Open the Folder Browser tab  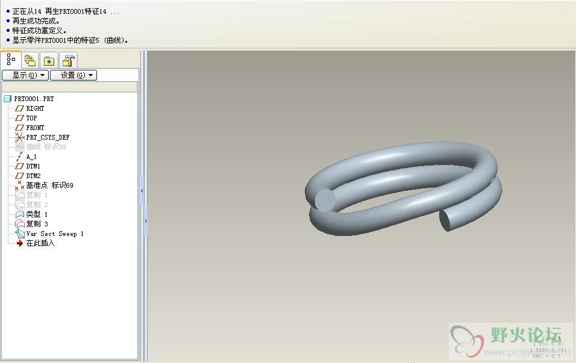point(30,60)
